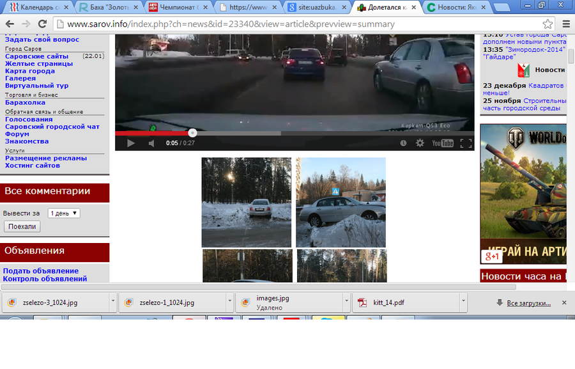
Task: Expand options for zselezo-3_1024.jpg download
Action: (x=113, y=302)
